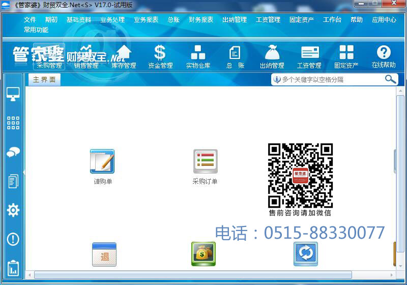The image size is (407, 285).
Task: Click the search magnifier icon
Action: click(391, 79)
